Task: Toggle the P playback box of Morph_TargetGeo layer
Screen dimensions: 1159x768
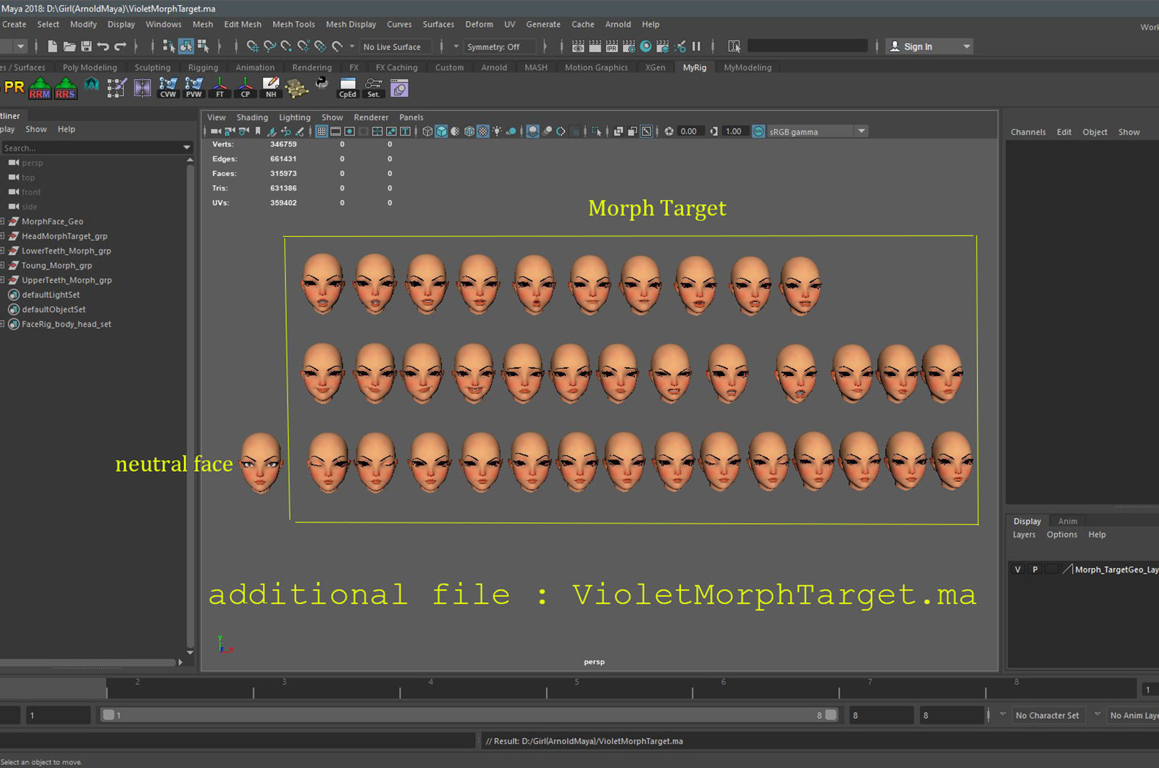Action: pyautogui.click(x=1035, y=569)
